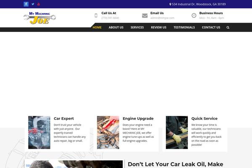This screenshot has height=168, width=252.
Task: Open the YouTube channel icon
Action: click(39, 4)
